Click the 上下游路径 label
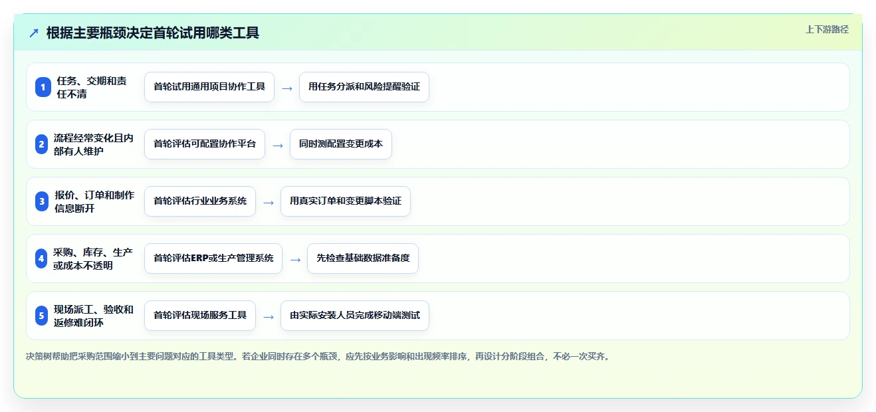876x412 pixels. tap(827, 29)
